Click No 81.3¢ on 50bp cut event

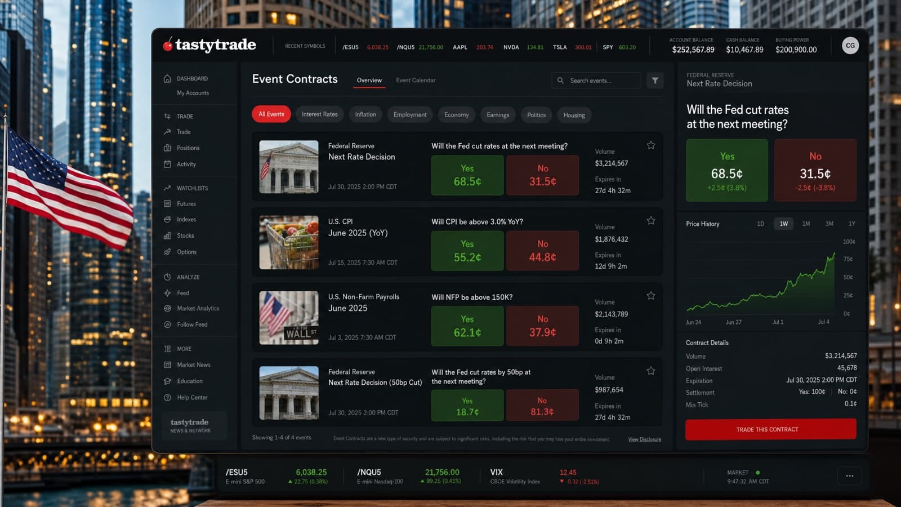[x=543, y=406]
